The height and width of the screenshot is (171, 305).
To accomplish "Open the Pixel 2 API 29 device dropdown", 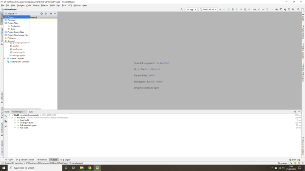I will pyautogui.click(x=208, y=9).
